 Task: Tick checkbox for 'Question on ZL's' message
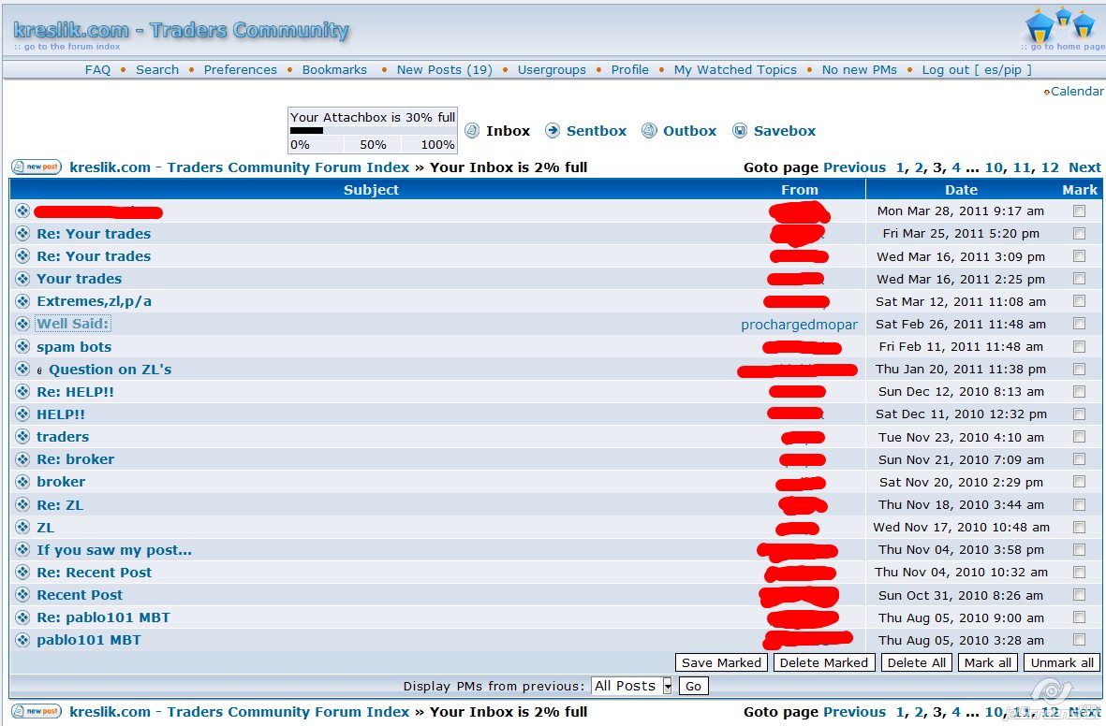(x=1079, y=369)
